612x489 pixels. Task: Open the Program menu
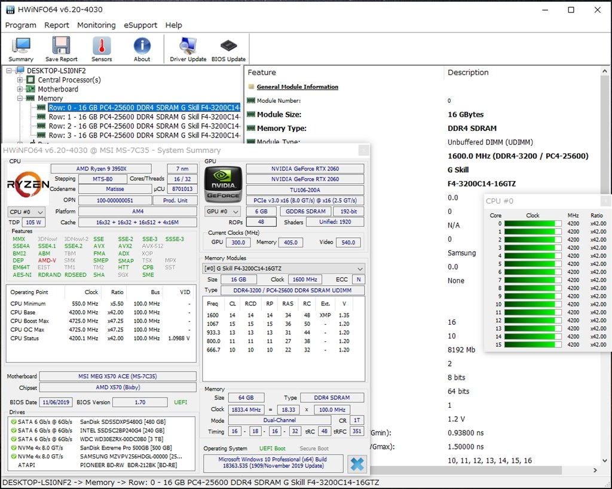pos(21,25)
